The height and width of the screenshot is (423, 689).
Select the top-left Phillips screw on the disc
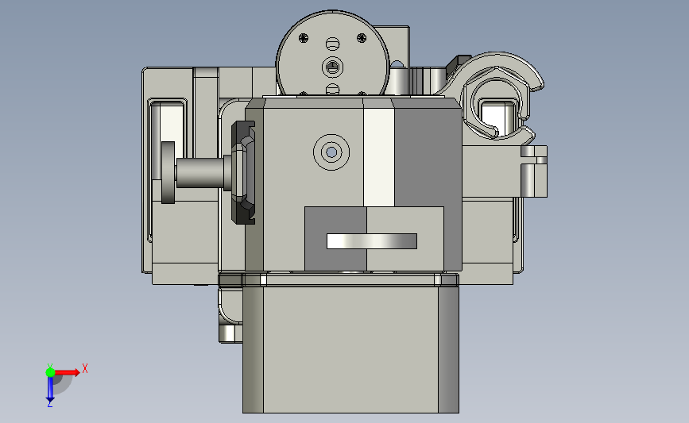pos(304,38)
